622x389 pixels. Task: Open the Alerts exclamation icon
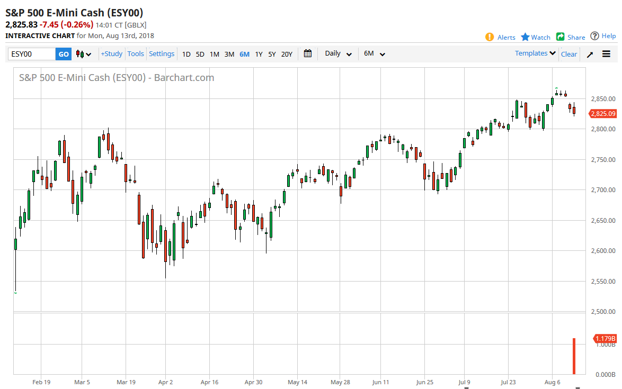[490, 37]
